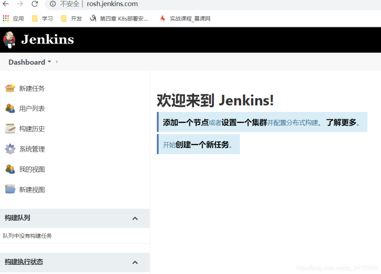Click the 欢迎来到 Jenkins! heading
Screen dimensions: 381x274
215,100
